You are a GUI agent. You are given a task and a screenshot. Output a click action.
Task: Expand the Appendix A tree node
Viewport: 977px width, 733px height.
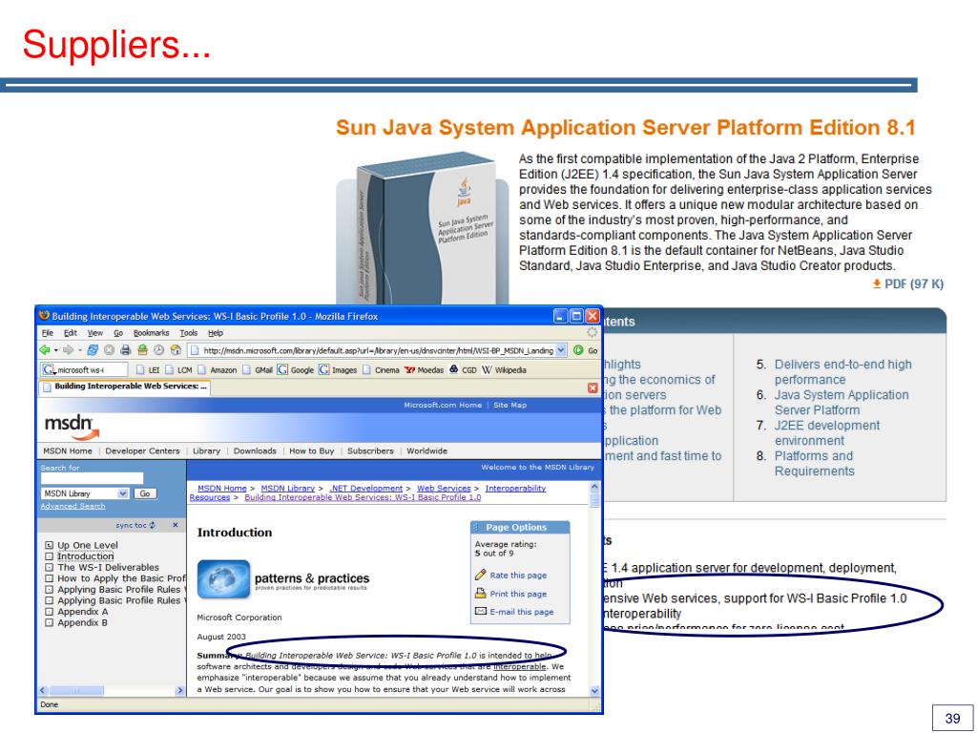[x=50, y=612]
